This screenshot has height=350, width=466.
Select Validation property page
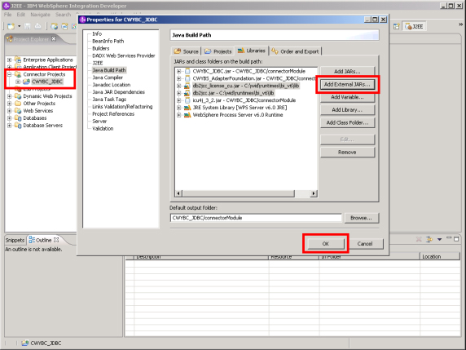tap(103, 129)
